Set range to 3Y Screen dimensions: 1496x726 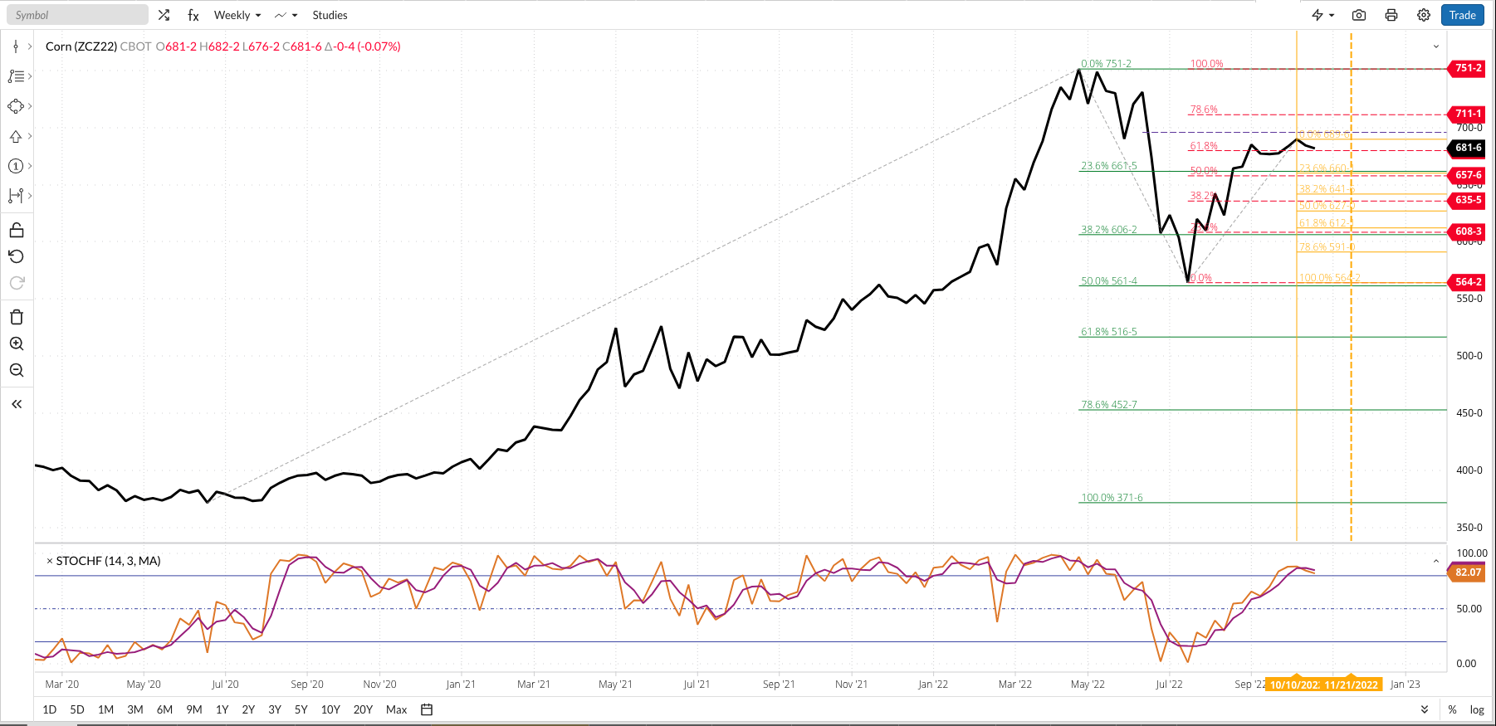coord(275,709)
